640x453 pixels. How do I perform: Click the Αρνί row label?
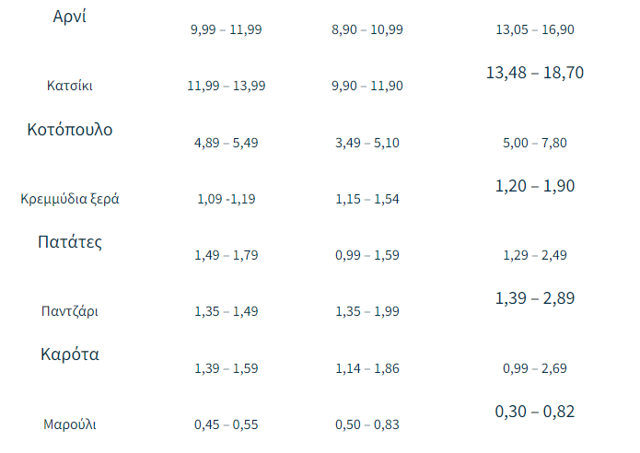(70, 17)
